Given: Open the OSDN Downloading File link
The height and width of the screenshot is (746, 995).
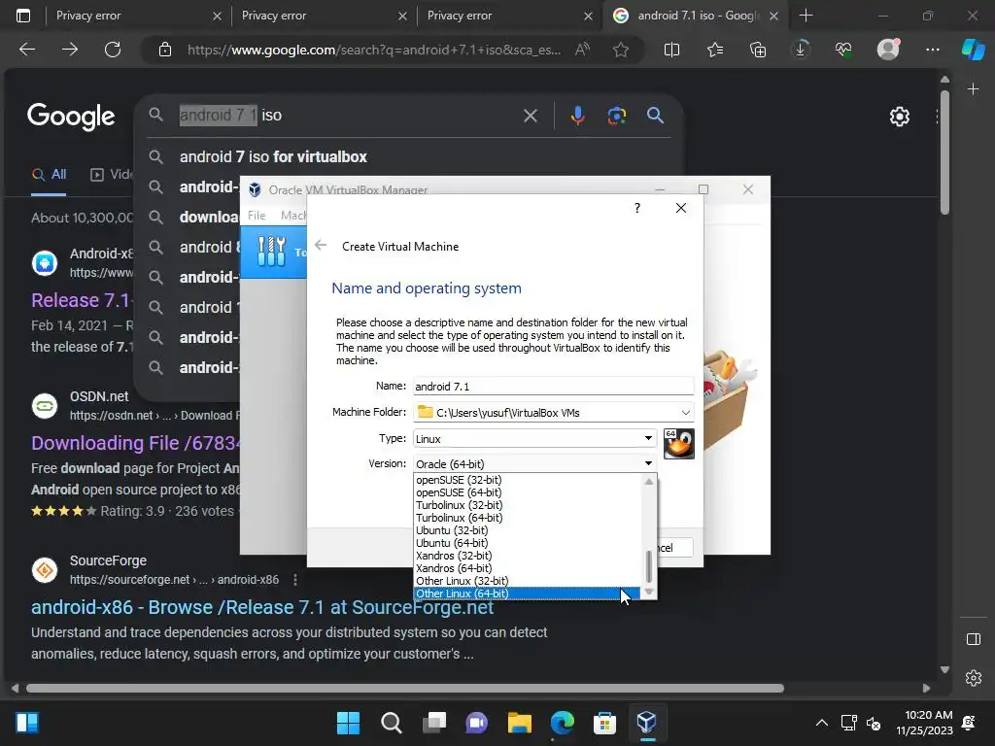Looking at the screenshot, I should tap(136, 443).
